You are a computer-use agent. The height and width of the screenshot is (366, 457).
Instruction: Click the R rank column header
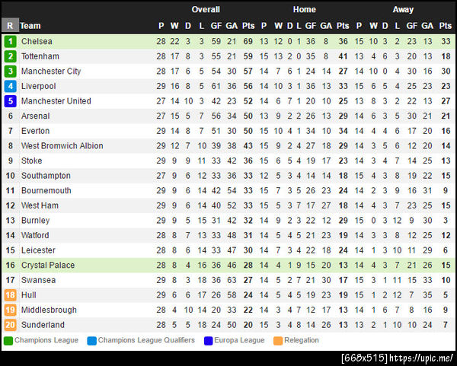point(10,26)
